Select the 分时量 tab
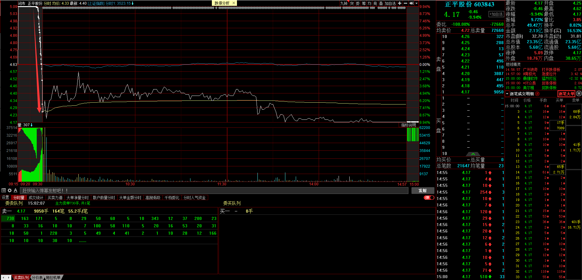Image resolution: width=582 pixels, height=280 pixels. coord(19,198)
